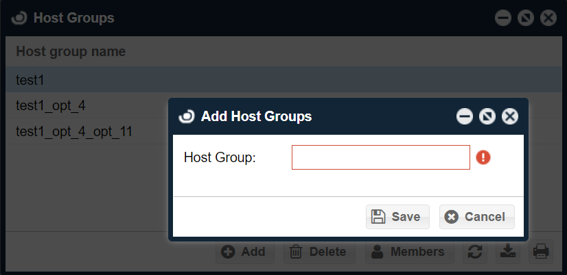Click the Add button in toolbar

244,252
